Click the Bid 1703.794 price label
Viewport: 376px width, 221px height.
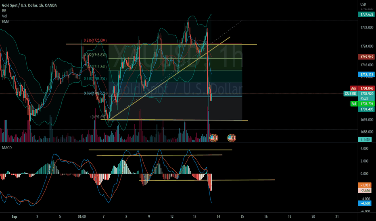coord(362,104)
